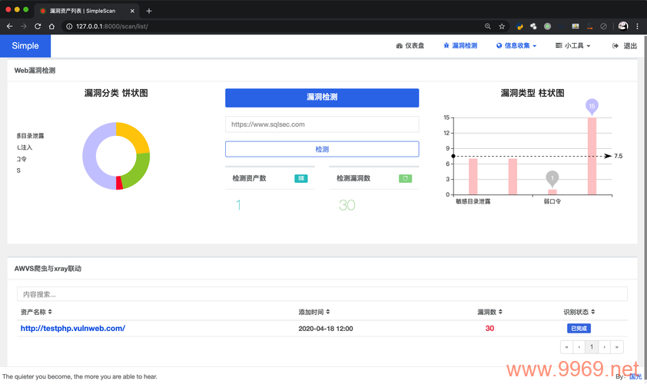647x384 pixels.
Task: Close the SimpleScan browser tab
Action: [x=132, y=12]
